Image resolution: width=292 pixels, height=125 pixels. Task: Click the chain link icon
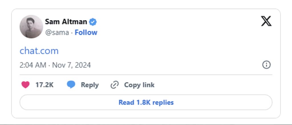(x=115, y=85)
